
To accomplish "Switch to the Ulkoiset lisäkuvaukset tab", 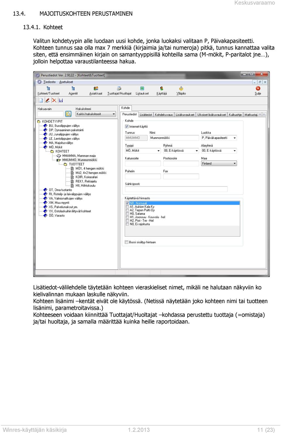I will (x=212, y=115).
